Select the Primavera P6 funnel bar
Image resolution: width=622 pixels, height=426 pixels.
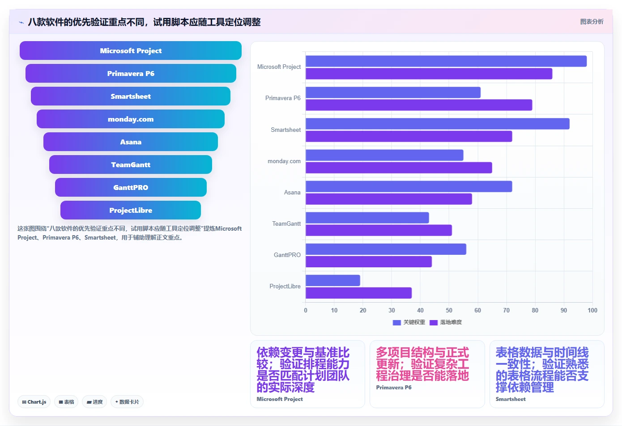131,73
